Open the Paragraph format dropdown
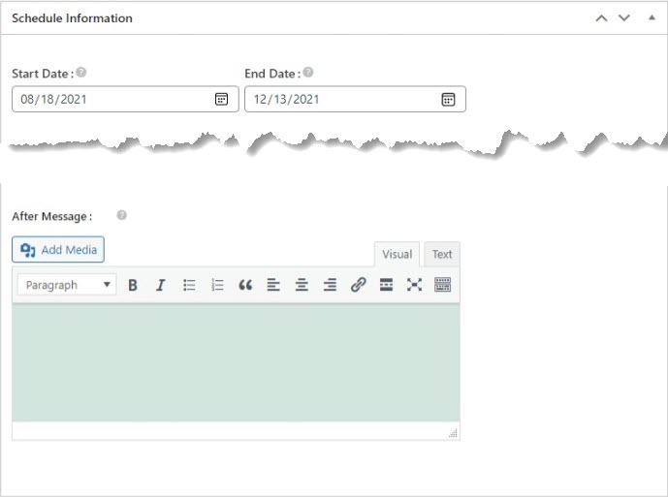 click(x=67, y=285)
